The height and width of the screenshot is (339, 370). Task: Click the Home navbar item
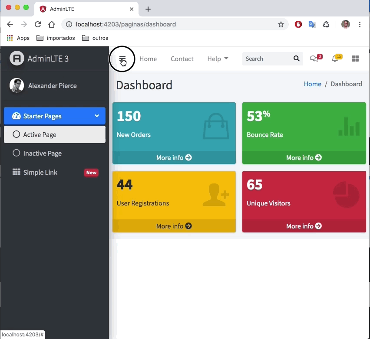tap(148, 59)
